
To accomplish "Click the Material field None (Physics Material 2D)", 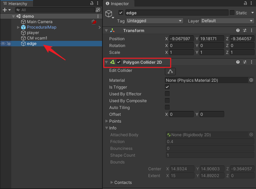I will tap(207, 80).
